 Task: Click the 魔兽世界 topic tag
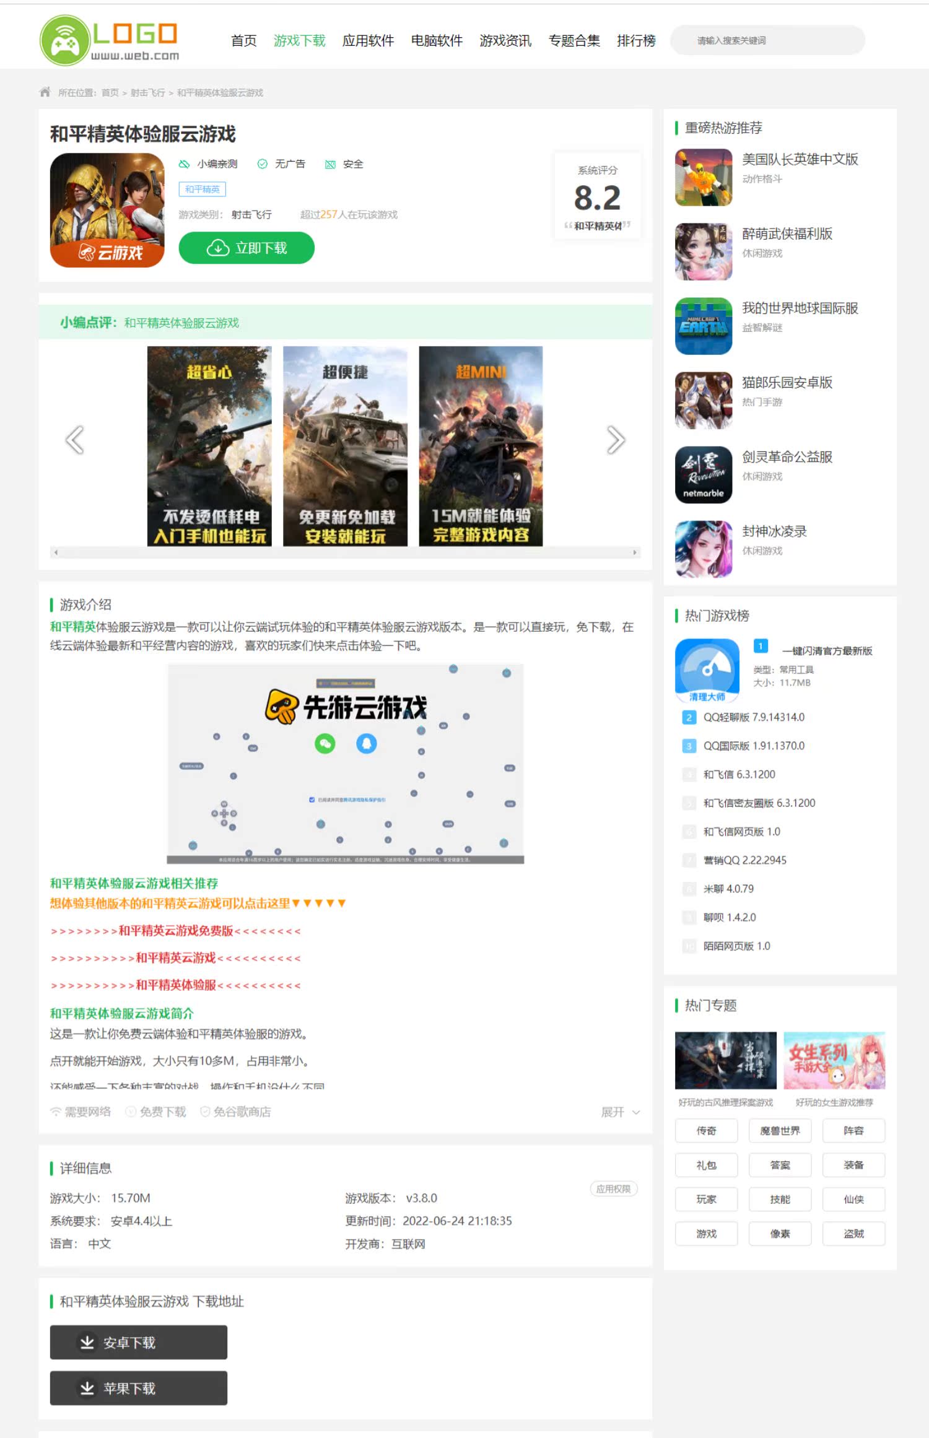(780, 1131)
